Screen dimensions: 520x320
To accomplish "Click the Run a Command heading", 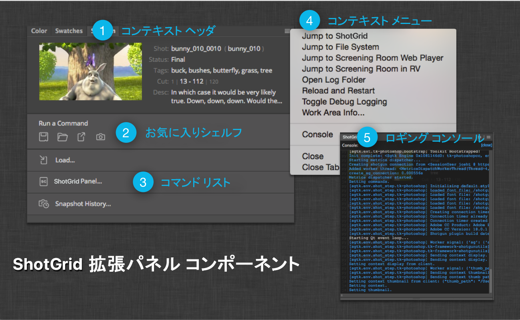I will click(x=63, y=123).
